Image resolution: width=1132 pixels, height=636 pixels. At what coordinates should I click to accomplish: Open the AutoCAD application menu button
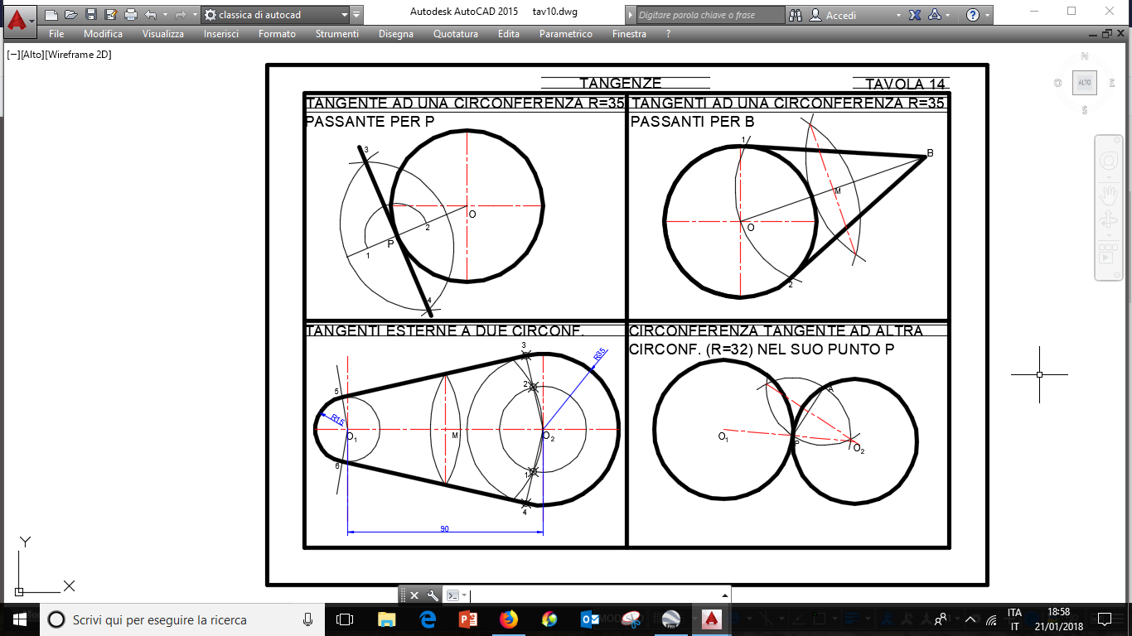click(x=18, y=20)
